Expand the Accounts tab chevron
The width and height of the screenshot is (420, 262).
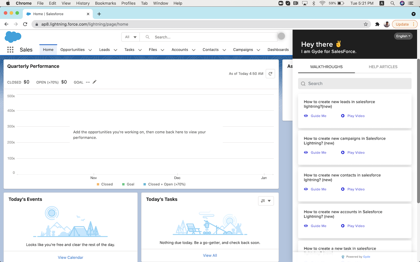click(x=194, y=50)
